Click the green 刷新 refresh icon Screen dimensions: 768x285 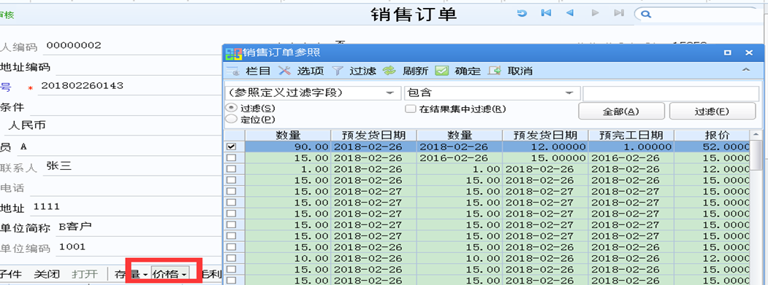click(x=389, y=71)
